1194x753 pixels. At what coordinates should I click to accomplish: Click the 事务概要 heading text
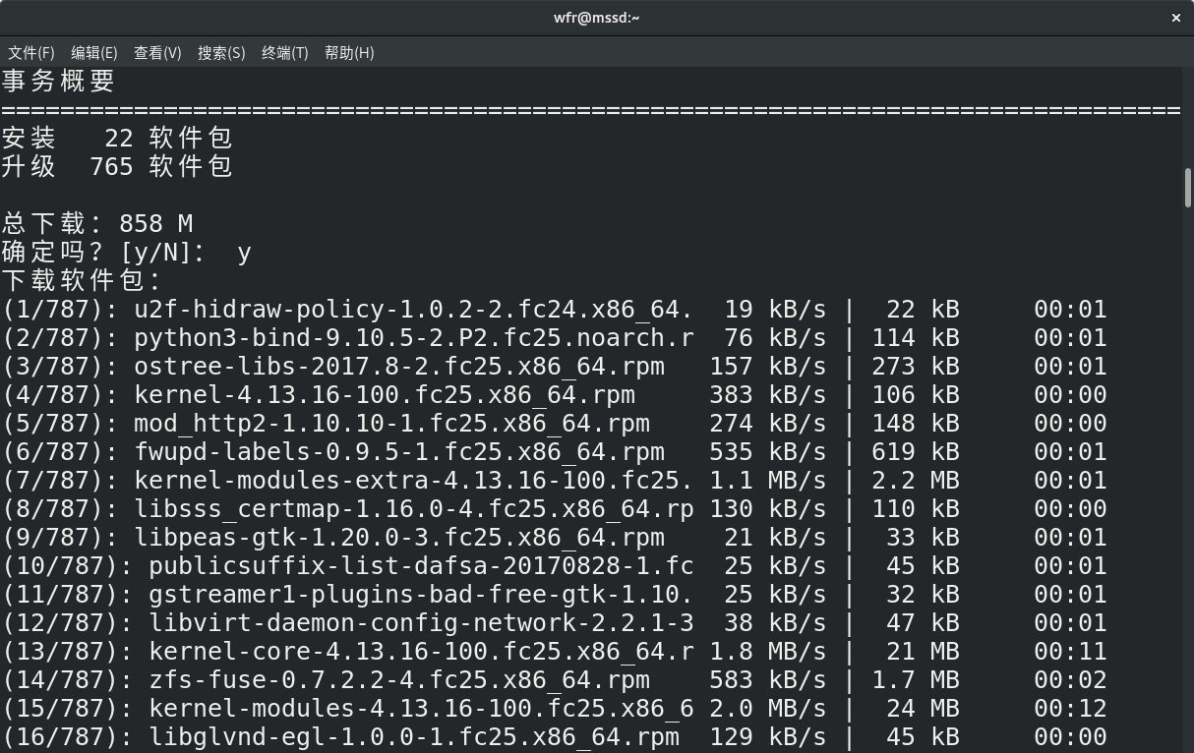tap(59, 81)
